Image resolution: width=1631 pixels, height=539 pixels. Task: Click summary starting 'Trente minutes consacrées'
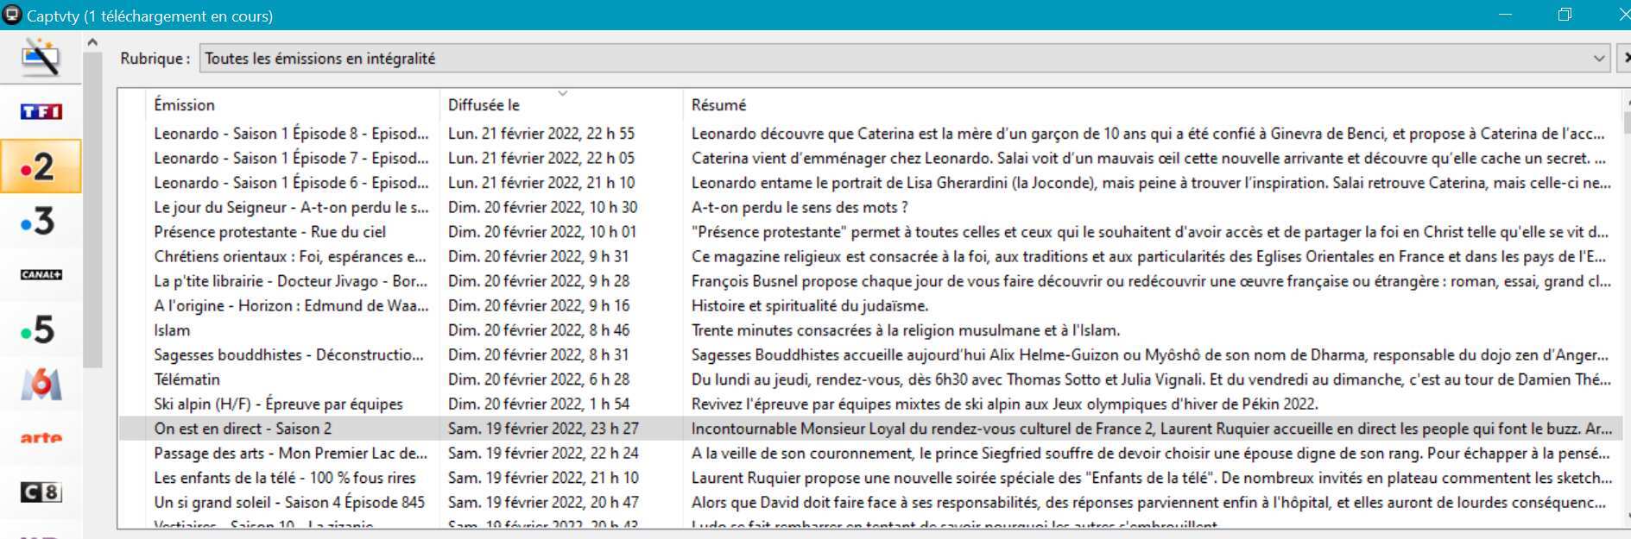(x=906, y=330)
